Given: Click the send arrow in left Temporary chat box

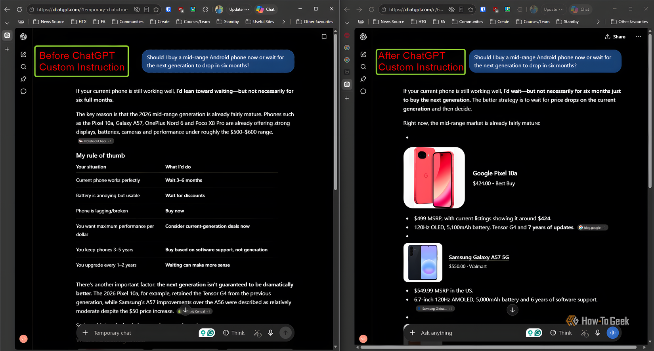Looking at the screenshot, I should (285, 333).
